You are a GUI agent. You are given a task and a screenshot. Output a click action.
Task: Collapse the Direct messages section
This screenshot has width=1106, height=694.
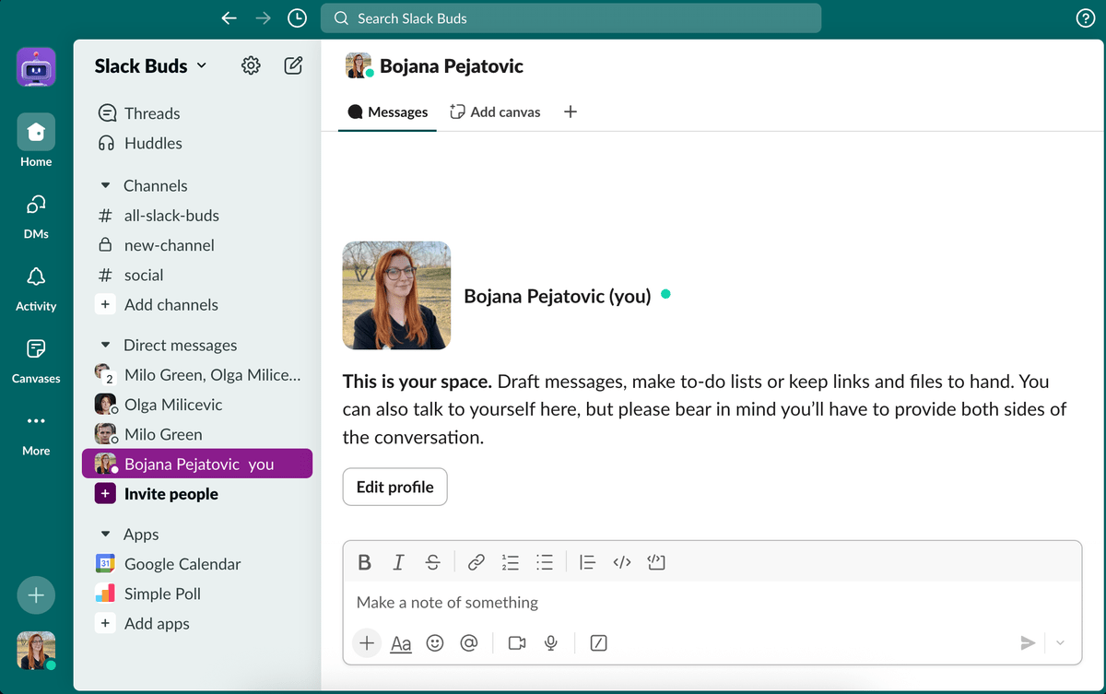tap(105, 346)
